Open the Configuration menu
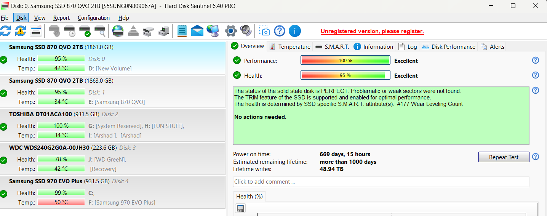547x216 pixels. coord(94,18)
